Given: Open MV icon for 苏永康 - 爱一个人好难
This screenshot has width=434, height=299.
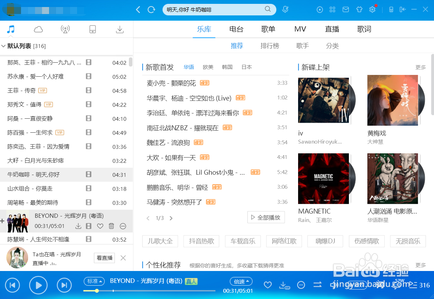Looking at the screenshot, I should (x=89, y=77).
